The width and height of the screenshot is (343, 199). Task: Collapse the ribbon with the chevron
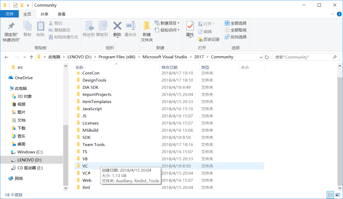click(332, 14)
